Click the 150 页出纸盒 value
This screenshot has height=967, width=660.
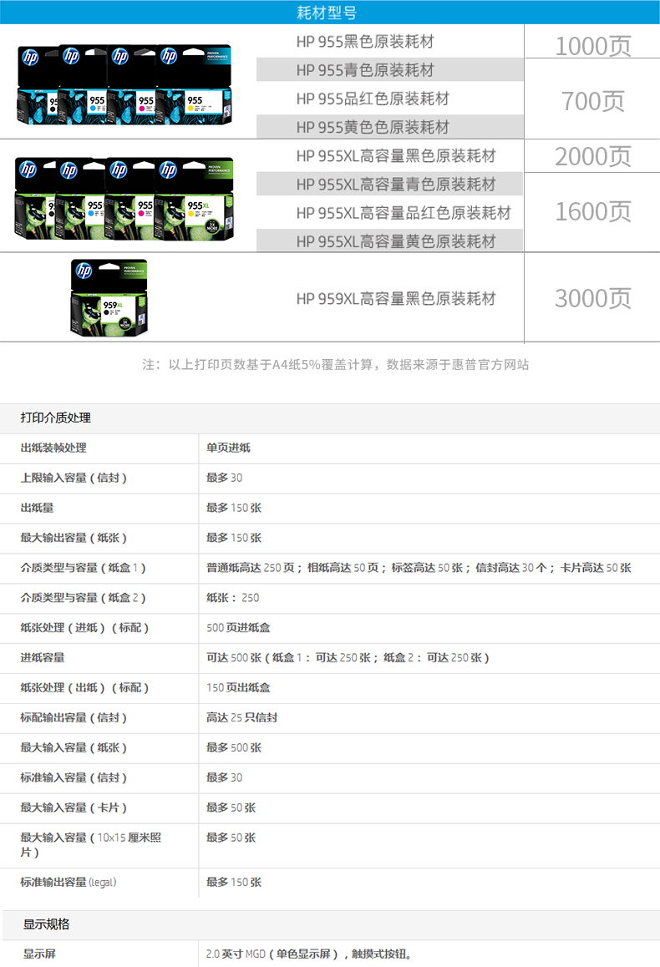[x=238, y=687]
